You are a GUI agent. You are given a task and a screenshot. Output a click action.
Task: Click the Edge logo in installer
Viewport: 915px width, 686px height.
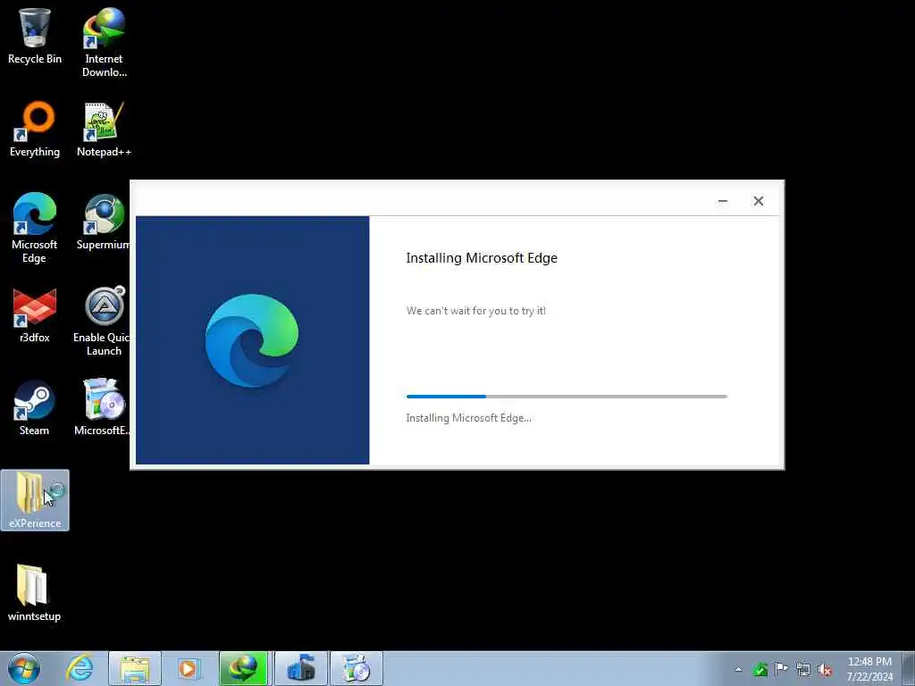pos(251,340)
